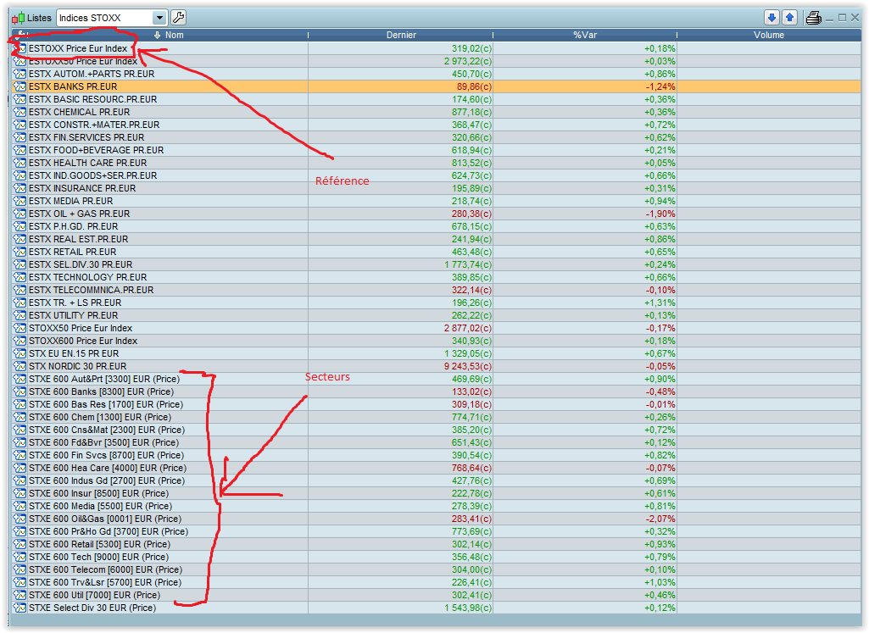Screen dimensions: 869x633
Task: Click the chart icon for STOXX50 Price Eur Index
Action: 20,328
